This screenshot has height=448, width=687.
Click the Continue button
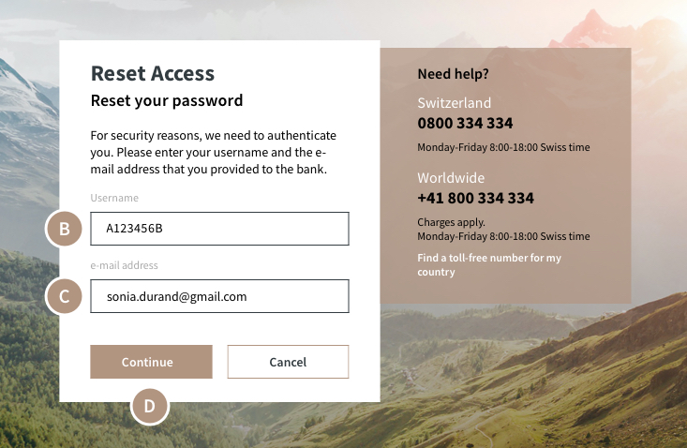(151, 362)
